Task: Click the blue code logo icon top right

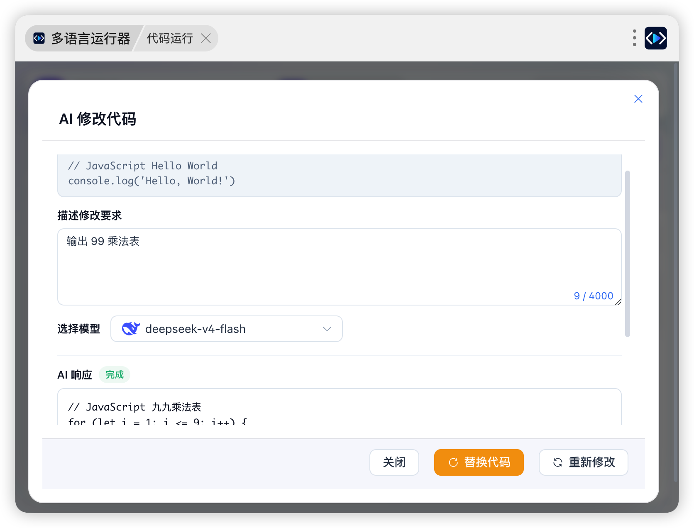Action: click(x=655, y=38)
